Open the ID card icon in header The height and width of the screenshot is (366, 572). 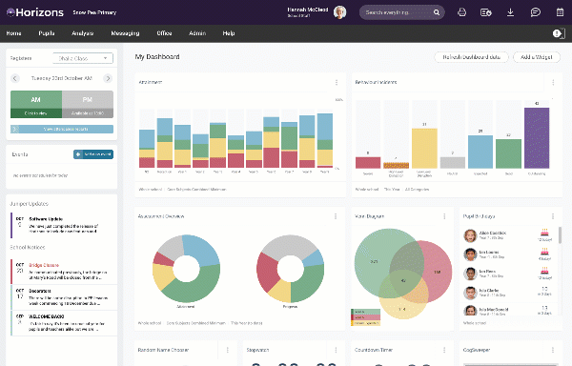pyautogui.click(x=486, y=12)
